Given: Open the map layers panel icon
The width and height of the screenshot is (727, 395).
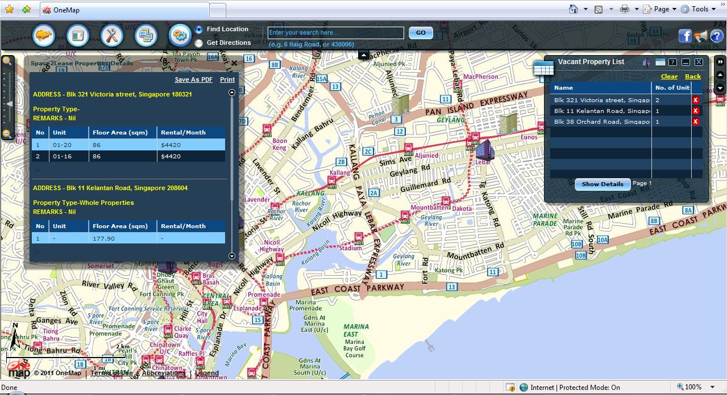Looking at the screenshot, I should pos(78,35).
